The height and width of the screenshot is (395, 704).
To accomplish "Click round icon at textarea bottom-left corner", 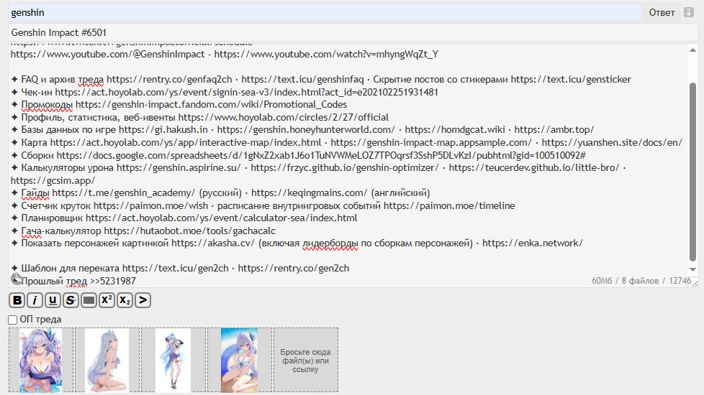I will coord(16,279).
